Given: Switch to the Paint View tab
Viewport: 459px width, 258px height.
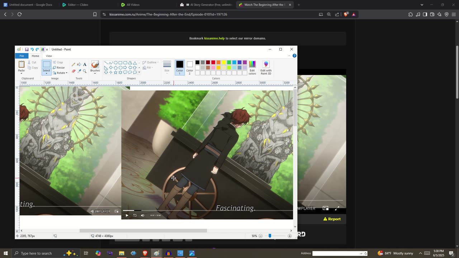Looking at the screenshot, I should click(49, 56).
